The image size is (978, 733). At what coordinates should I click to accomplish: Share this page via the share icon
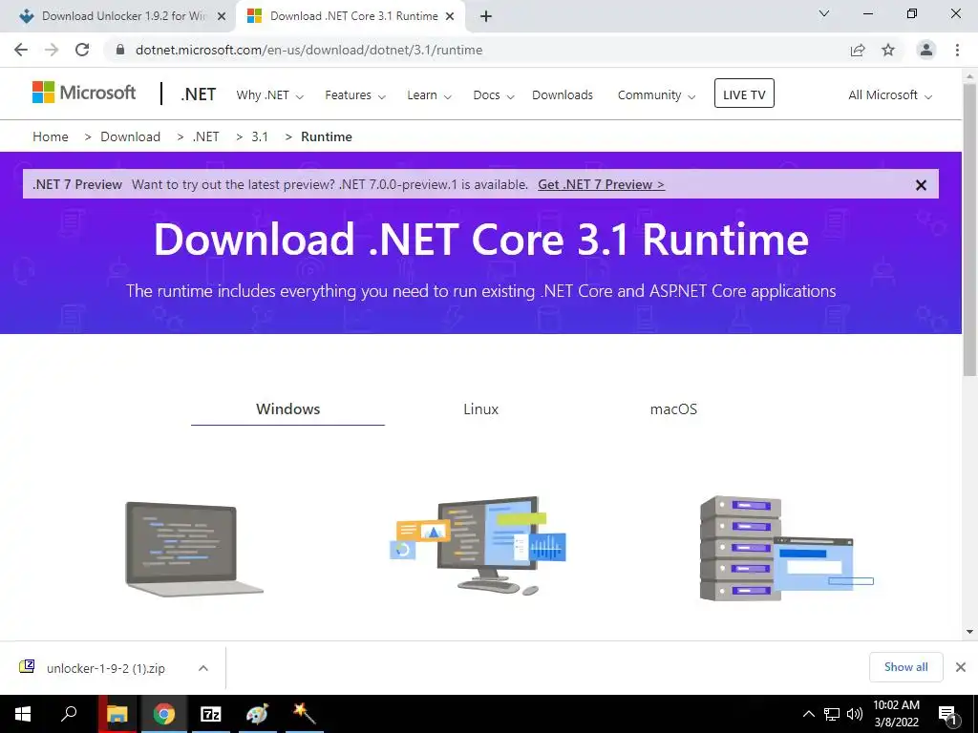pos(858,50)
